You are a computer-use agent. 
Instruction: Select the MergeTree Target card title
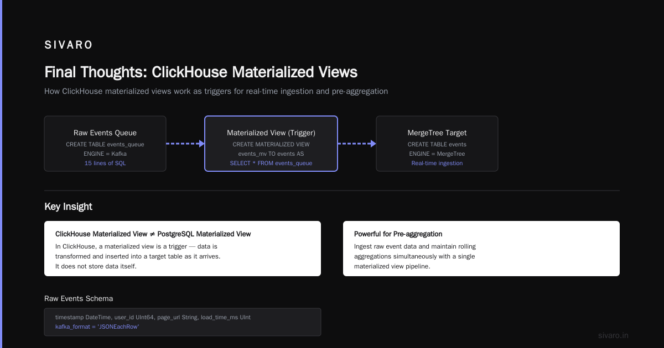click(x=437, y=133)
